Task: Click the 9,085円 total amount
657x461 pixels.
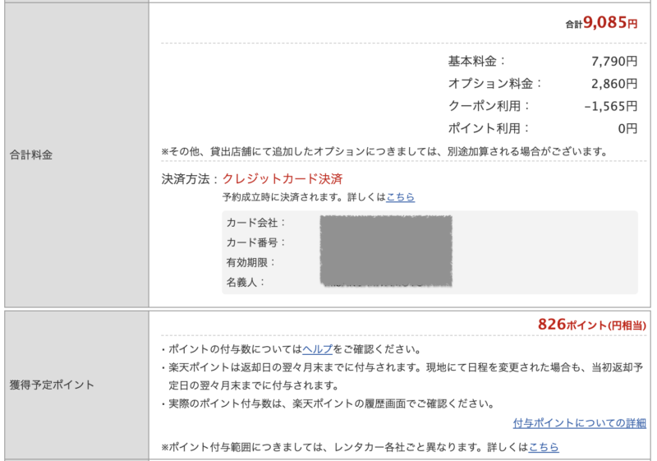Action: click(609, 24)
